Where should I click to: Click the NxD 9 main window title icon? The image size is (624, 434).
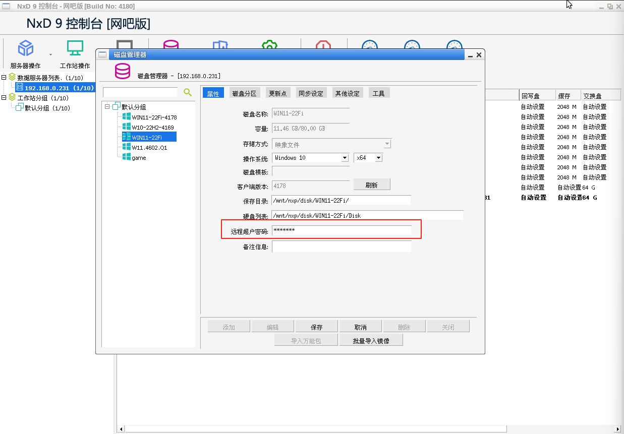[x=6, y=6]
